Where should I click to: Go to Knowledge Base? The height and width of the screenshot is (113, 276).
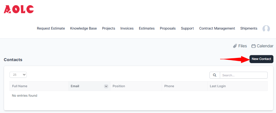[84, 28]
